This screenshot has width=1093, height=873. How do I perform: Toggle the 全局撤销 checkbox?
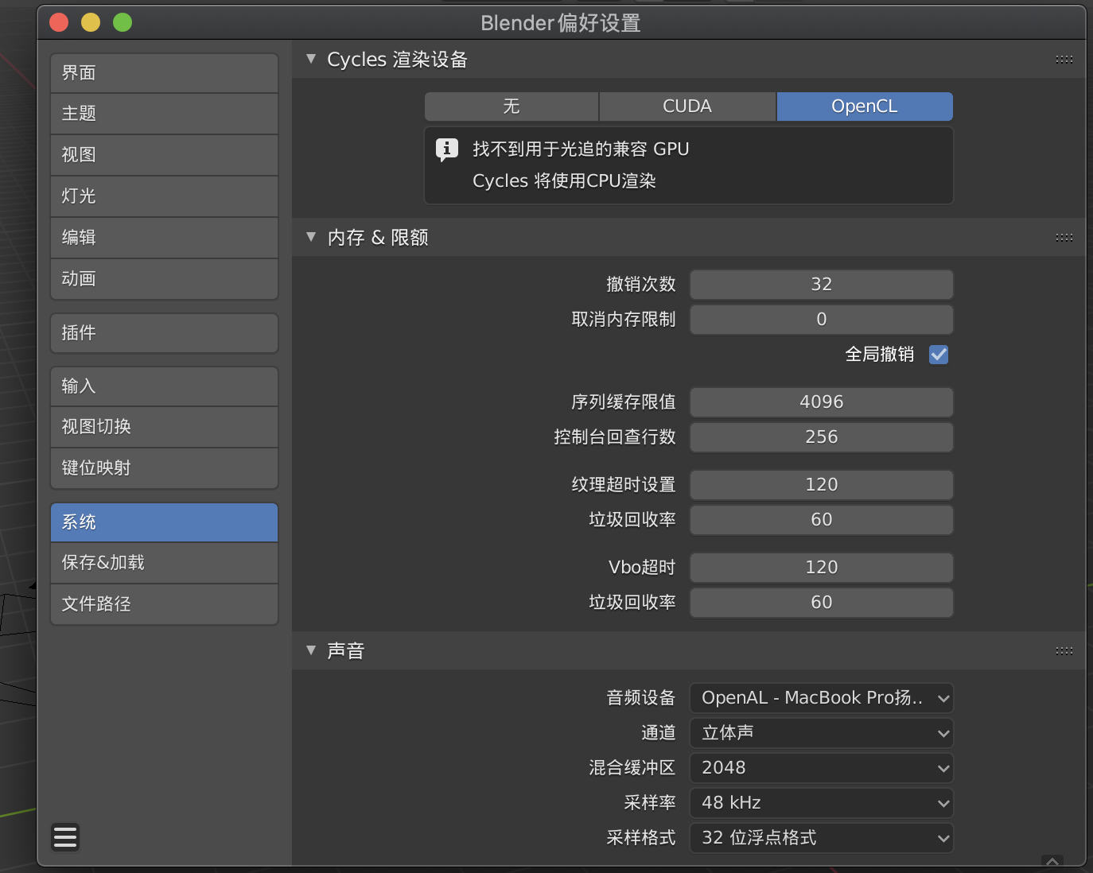[x=939, y=355]
